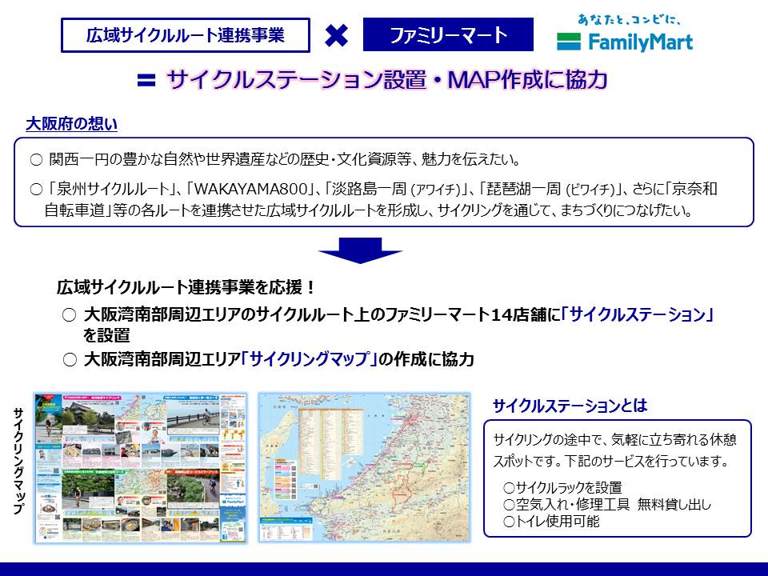
Task: Click the 大阪府の想い underlined heading
Action: (x=71, y=123)
